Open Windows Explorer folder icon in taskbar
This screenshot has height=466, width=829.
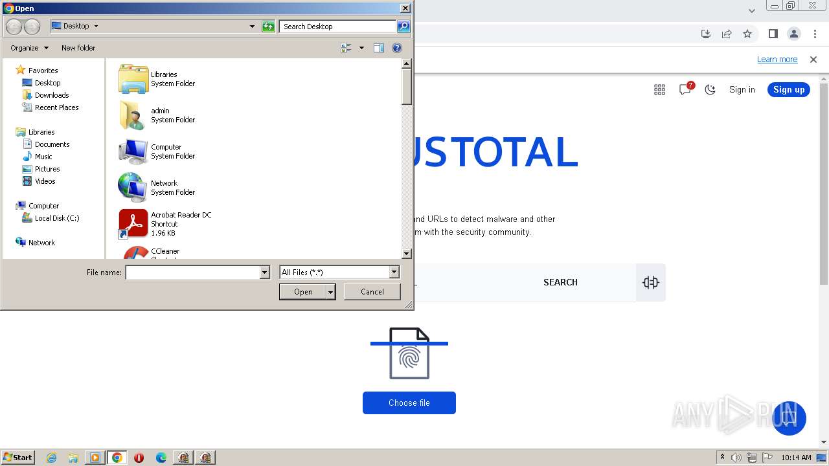click(x=73, y=458)
